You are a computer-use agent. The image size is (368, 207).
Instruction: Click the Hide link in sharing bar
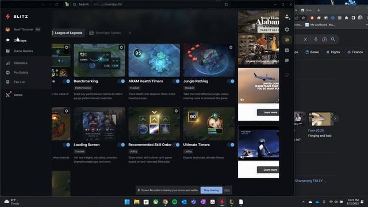click(x=227, y=190)
